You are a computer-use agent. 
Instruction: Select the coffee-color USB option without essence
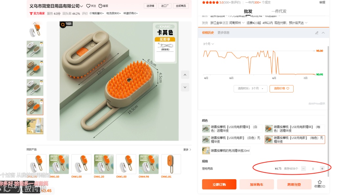[295, 140]
